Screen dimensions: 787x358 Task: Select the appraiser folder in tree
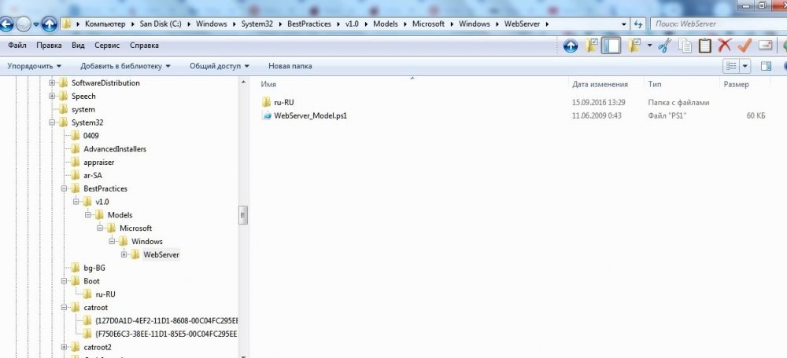click(99, 163)
